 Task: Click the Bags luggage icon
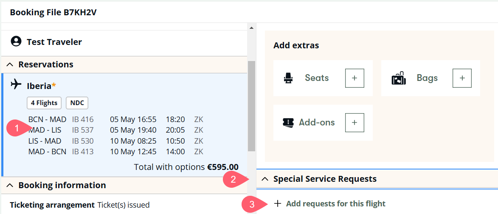tap(399, 78)
